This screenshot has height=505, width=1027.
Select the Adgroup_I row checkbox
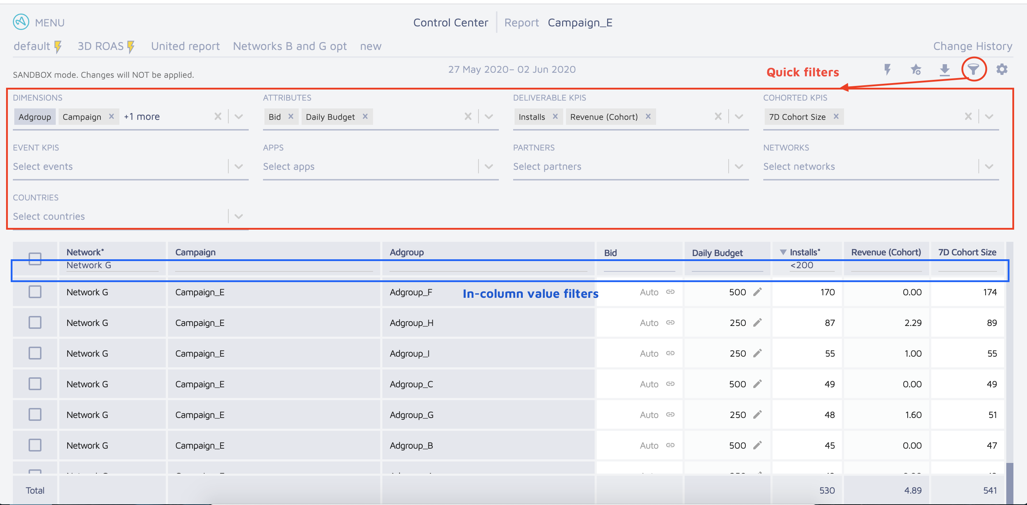click(35, 353)
